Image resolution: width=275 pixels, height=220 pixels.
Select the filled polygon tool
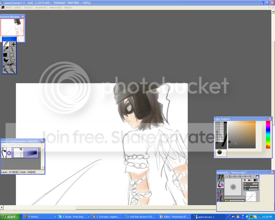(6, 60)
